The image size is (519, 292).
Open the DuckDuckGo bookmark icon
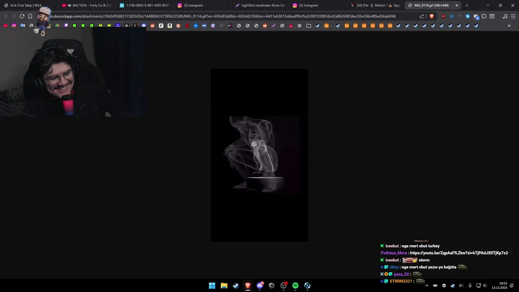pos(178,26)
